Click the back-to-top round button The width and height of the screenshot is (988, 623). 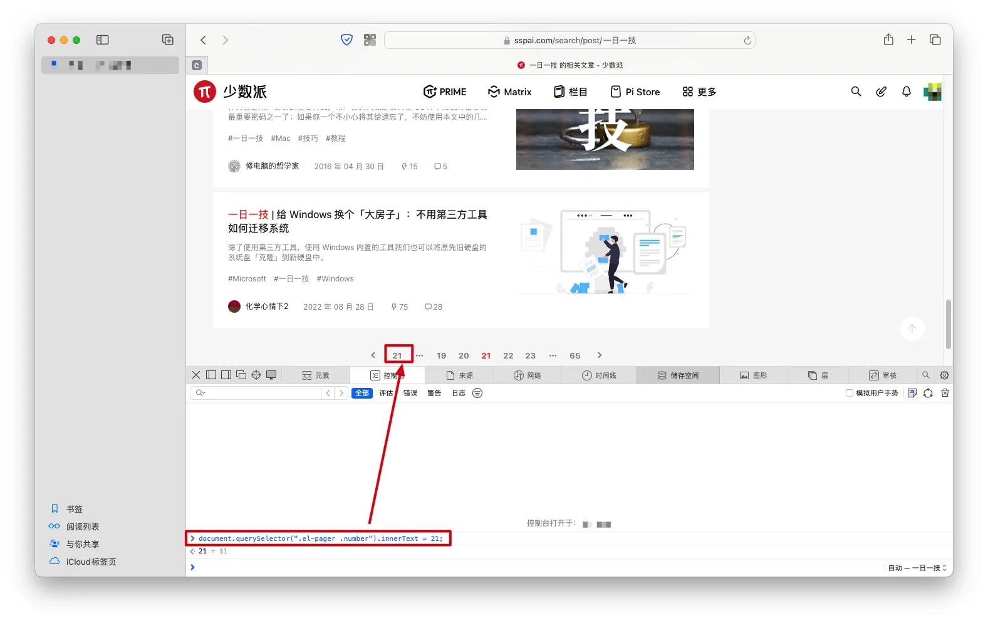tap(912, 328)
